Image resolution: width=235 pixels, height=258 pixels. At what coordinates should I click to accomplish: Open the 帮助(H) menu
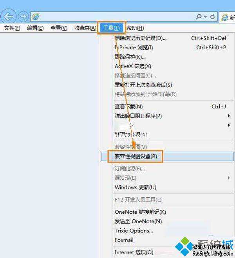point(135,28)
